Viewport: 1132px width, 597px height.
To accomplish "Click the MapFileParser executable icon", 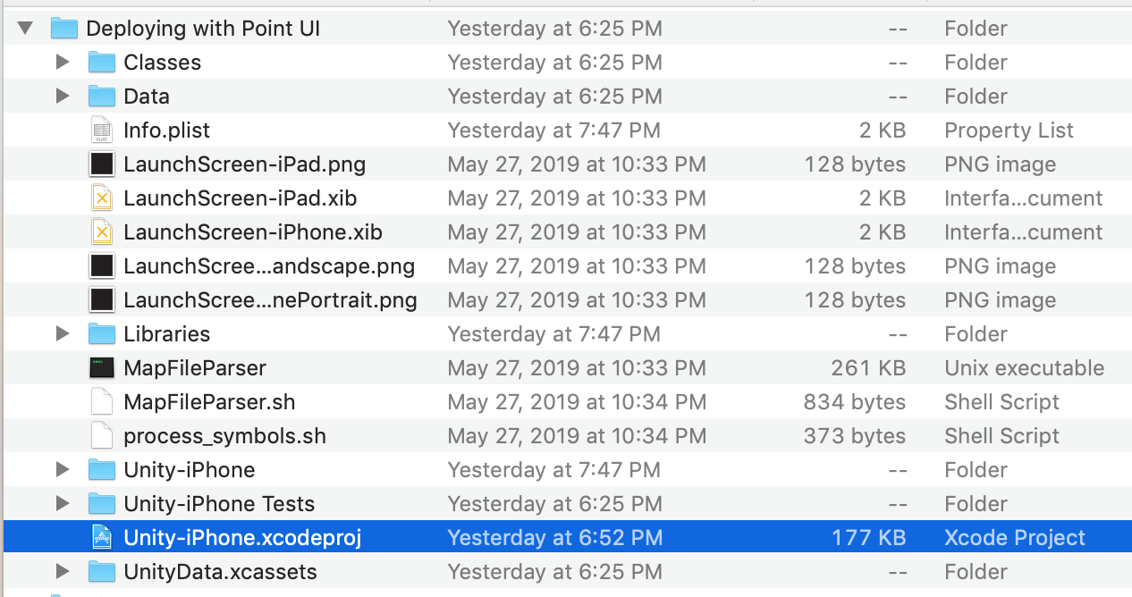I will coord(102,368).
